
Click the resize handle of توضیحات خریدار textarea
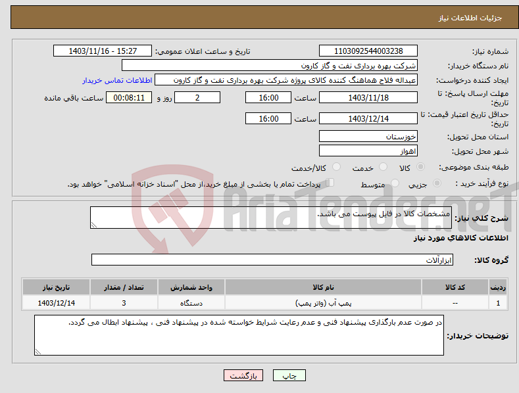[38, 352]
